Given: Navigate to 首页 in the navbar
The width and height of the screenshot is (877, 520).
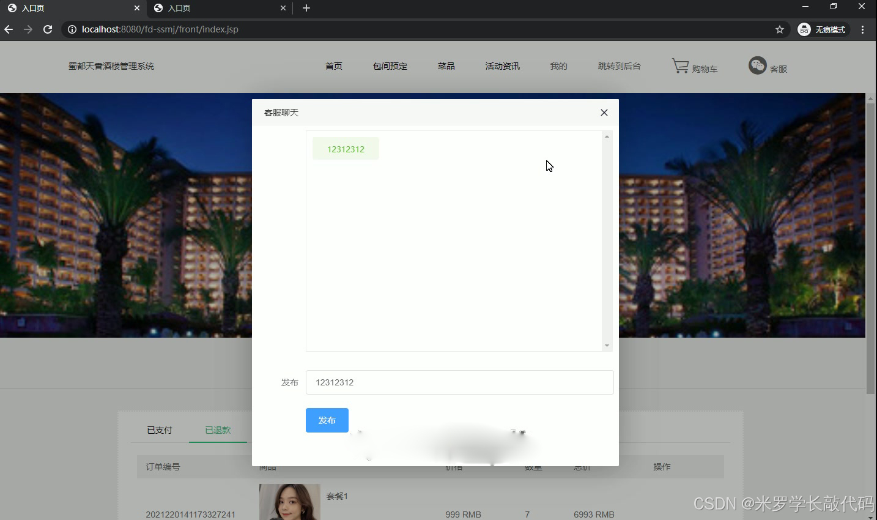Looking at the screenshot, I should tap(333, 65).
